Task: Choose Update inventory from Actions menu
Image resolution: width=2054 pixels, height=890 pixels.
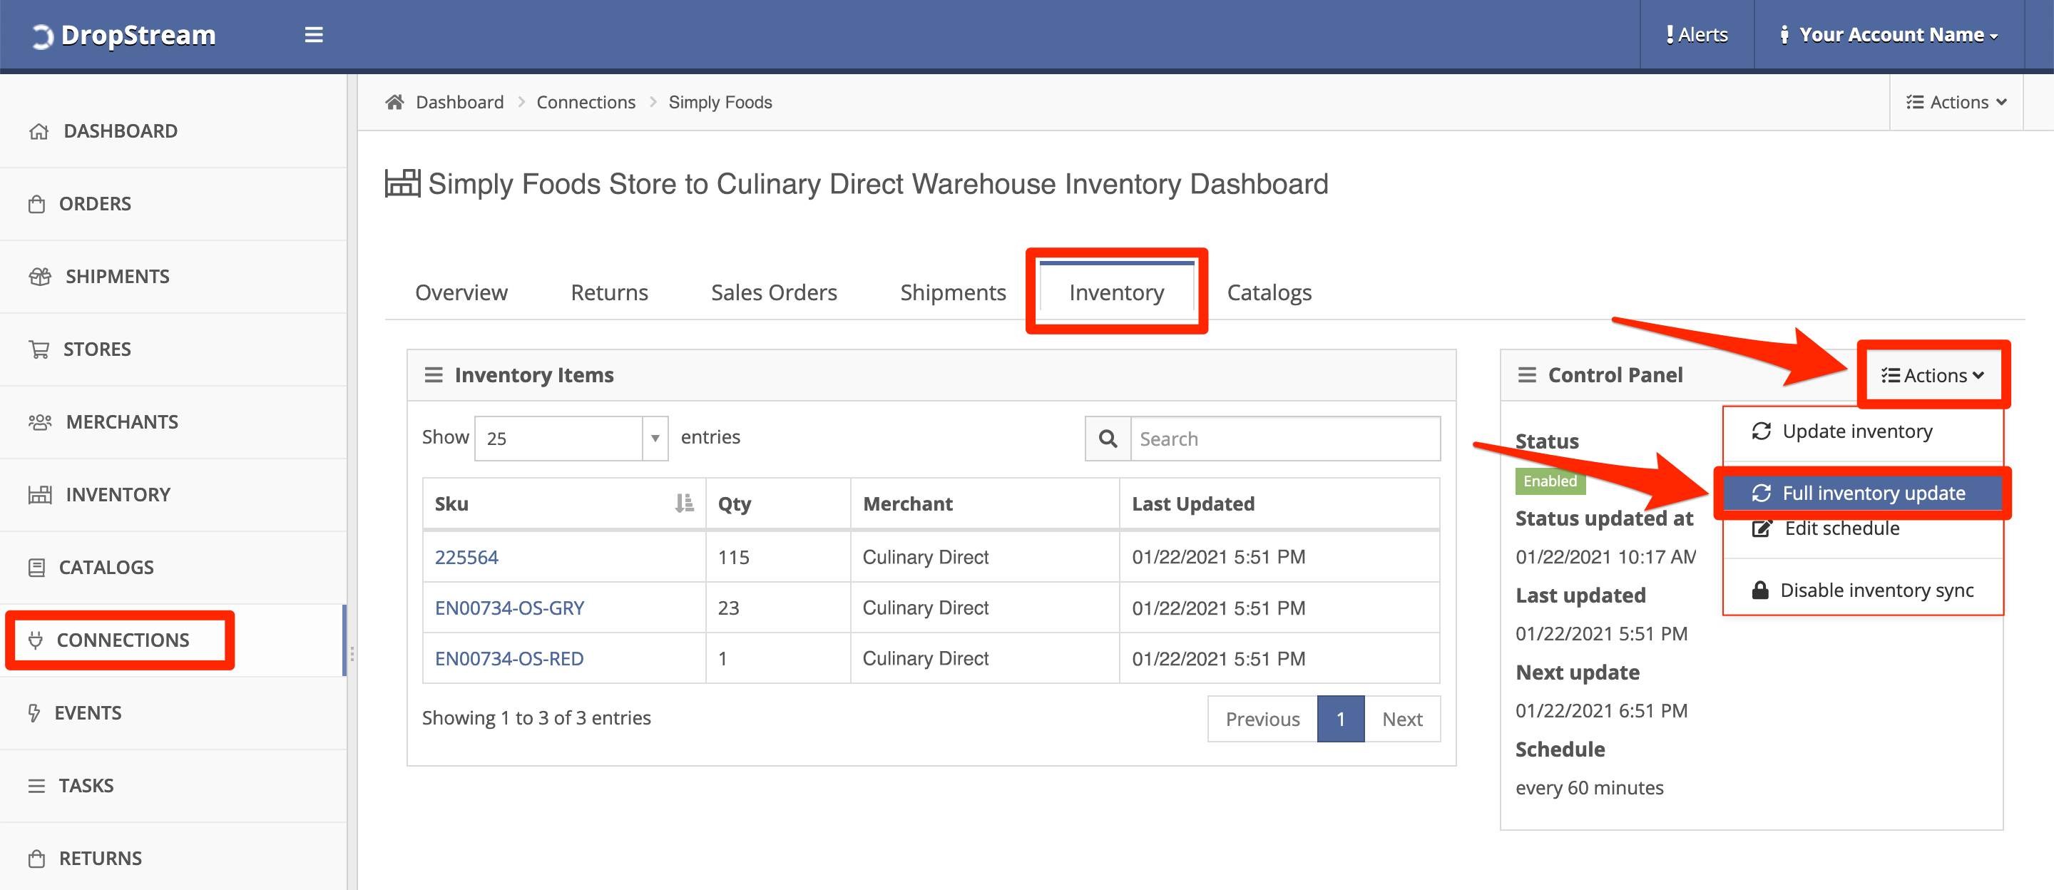Action: (x=1863, y=431)
